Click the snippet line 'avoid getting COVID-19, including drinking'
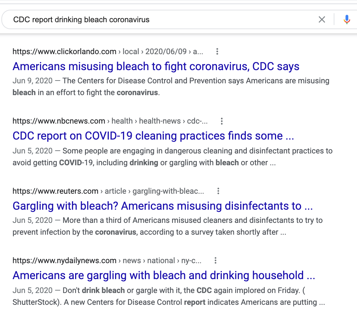357x318 pixels. (x=144, y=162)
